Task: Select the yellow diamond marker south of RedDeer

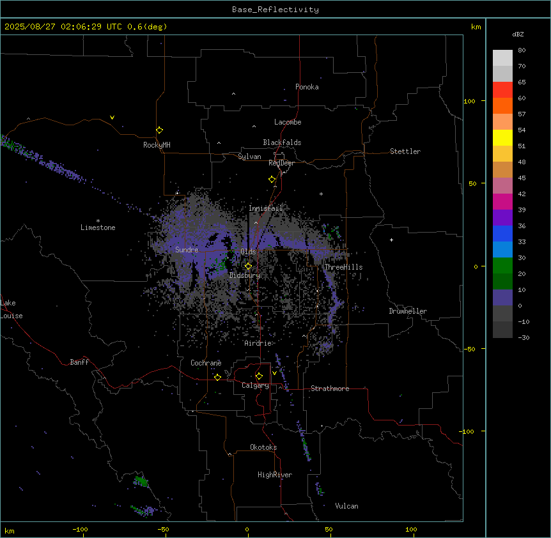Action: coord(272,180)
